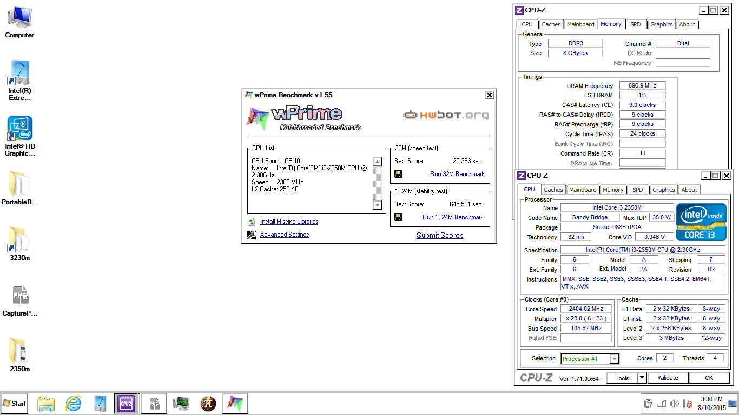Viewport: 739px width, 415px height.
Task: Click the Advanced Settings gear icon
Action: [x=252, y=235]
